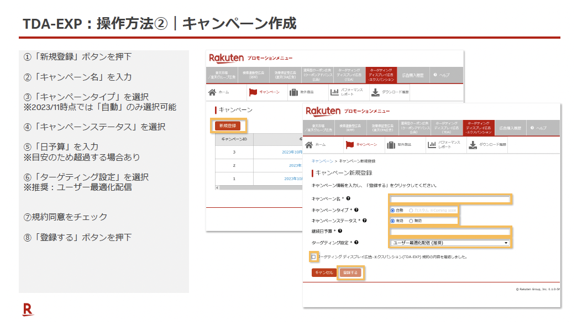Open the ターゲティング設定 dropdown
The height and width of the screenshot is (325, 577).
450,243
